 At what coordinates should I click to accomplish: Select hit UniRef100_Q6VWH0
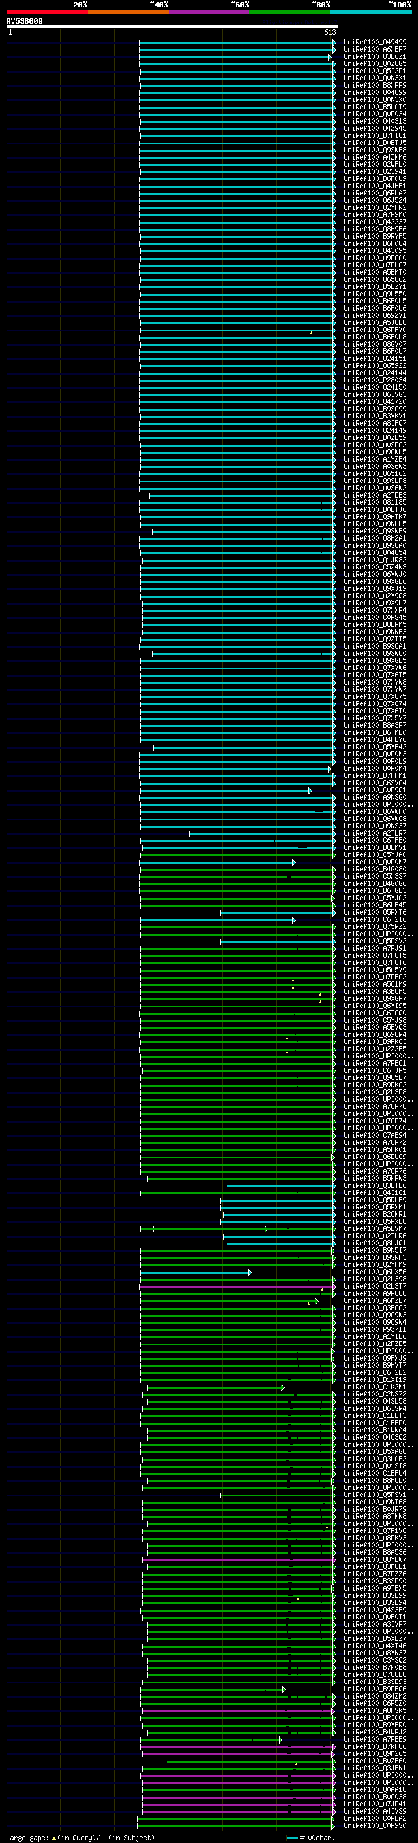coord(375,811)
